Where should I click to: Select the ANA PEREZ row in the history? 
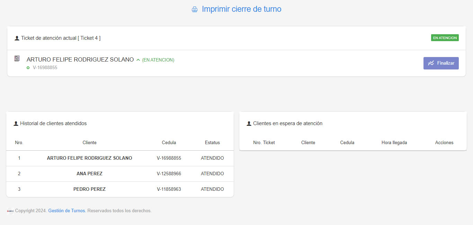click(x=120, y=174)
